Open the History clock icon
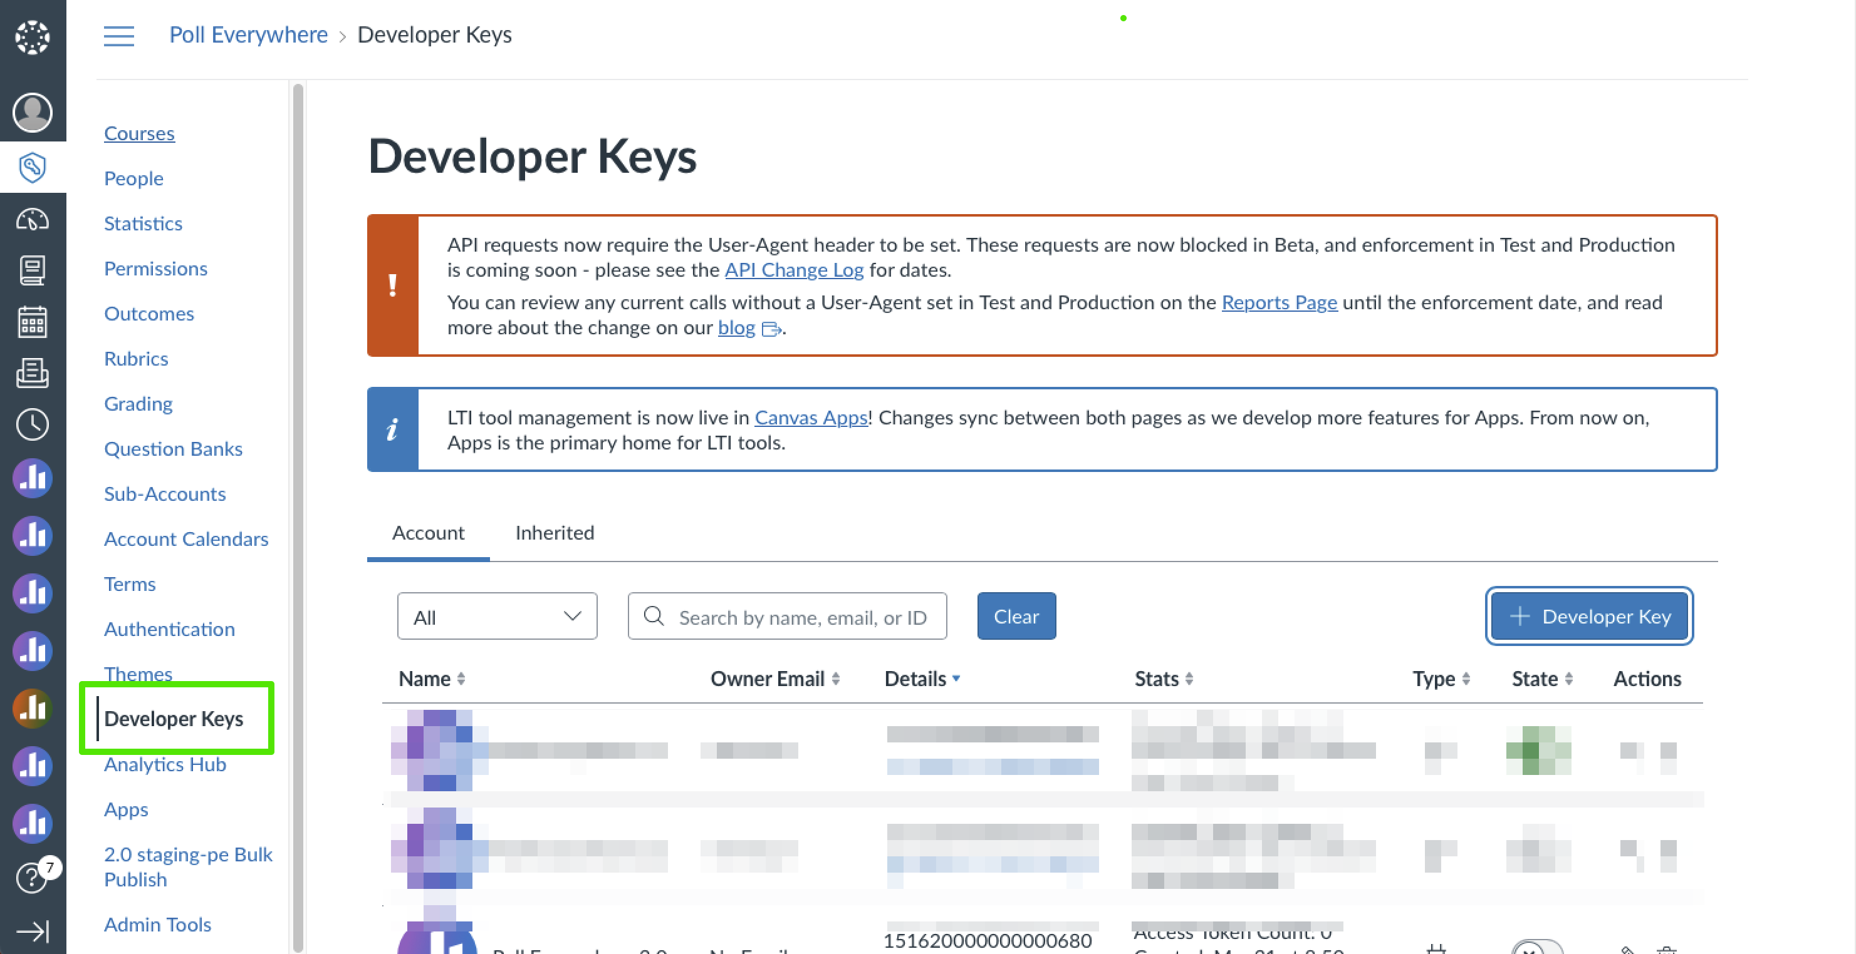This screenshot has width=1856, height=954. (33, 425)
